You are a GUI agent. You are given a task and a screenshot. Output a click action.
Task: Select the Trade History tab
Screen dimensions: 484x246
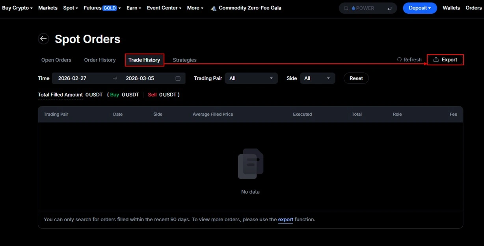coord(144,60)
